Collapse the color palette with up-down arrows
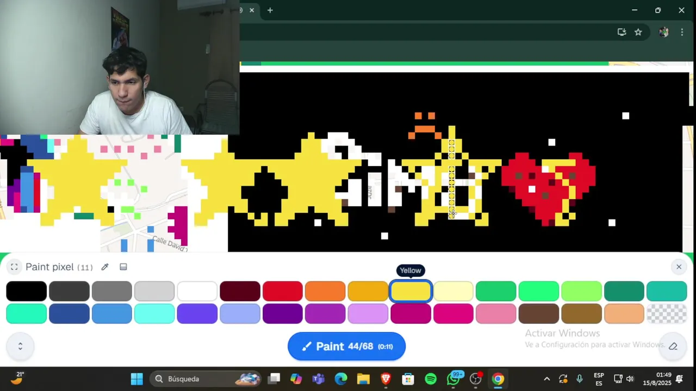Viewport: 696px width, 391px height. (20, 346)
